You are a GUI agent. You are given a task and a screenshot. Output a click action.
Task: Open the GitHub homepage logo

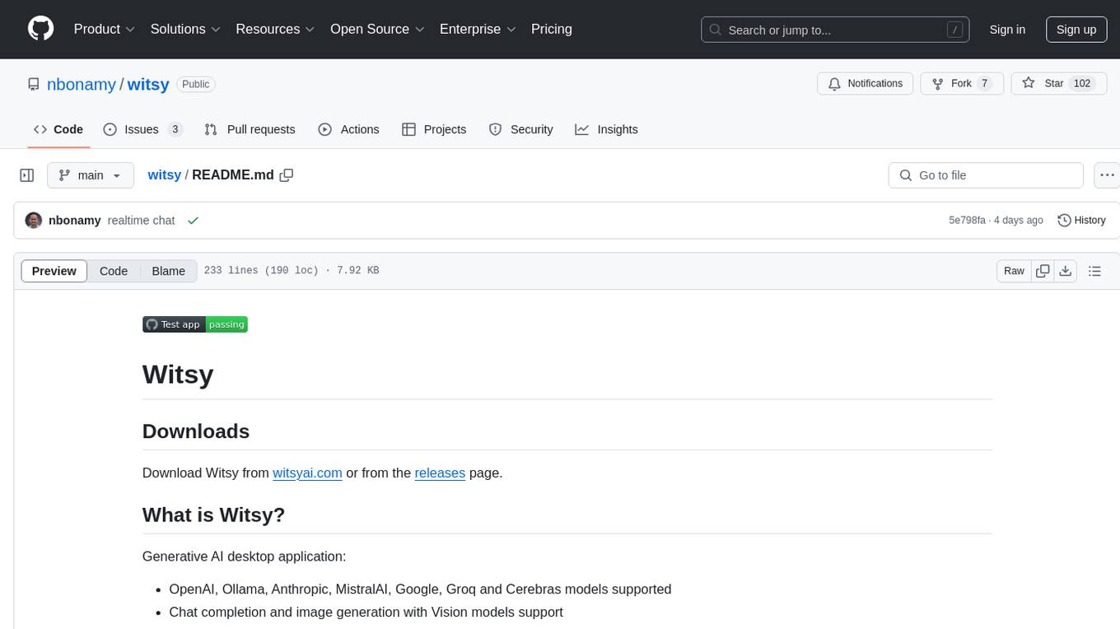[40, 29]
